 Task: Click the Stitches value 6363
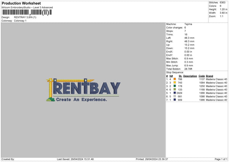click(223, 3)
